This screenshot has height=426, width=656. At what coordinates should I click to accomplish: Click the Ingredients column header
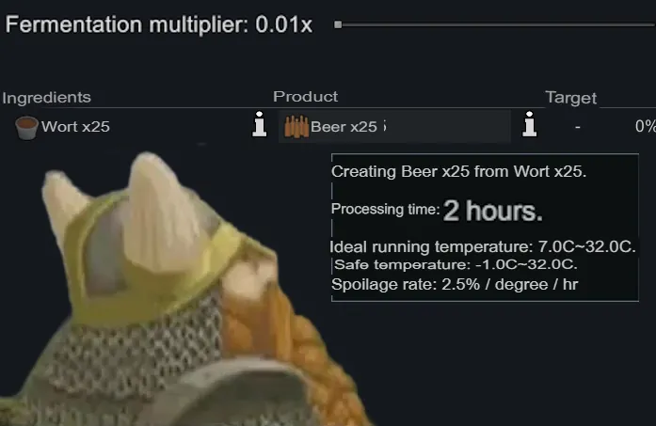click(x=46, y=98)
